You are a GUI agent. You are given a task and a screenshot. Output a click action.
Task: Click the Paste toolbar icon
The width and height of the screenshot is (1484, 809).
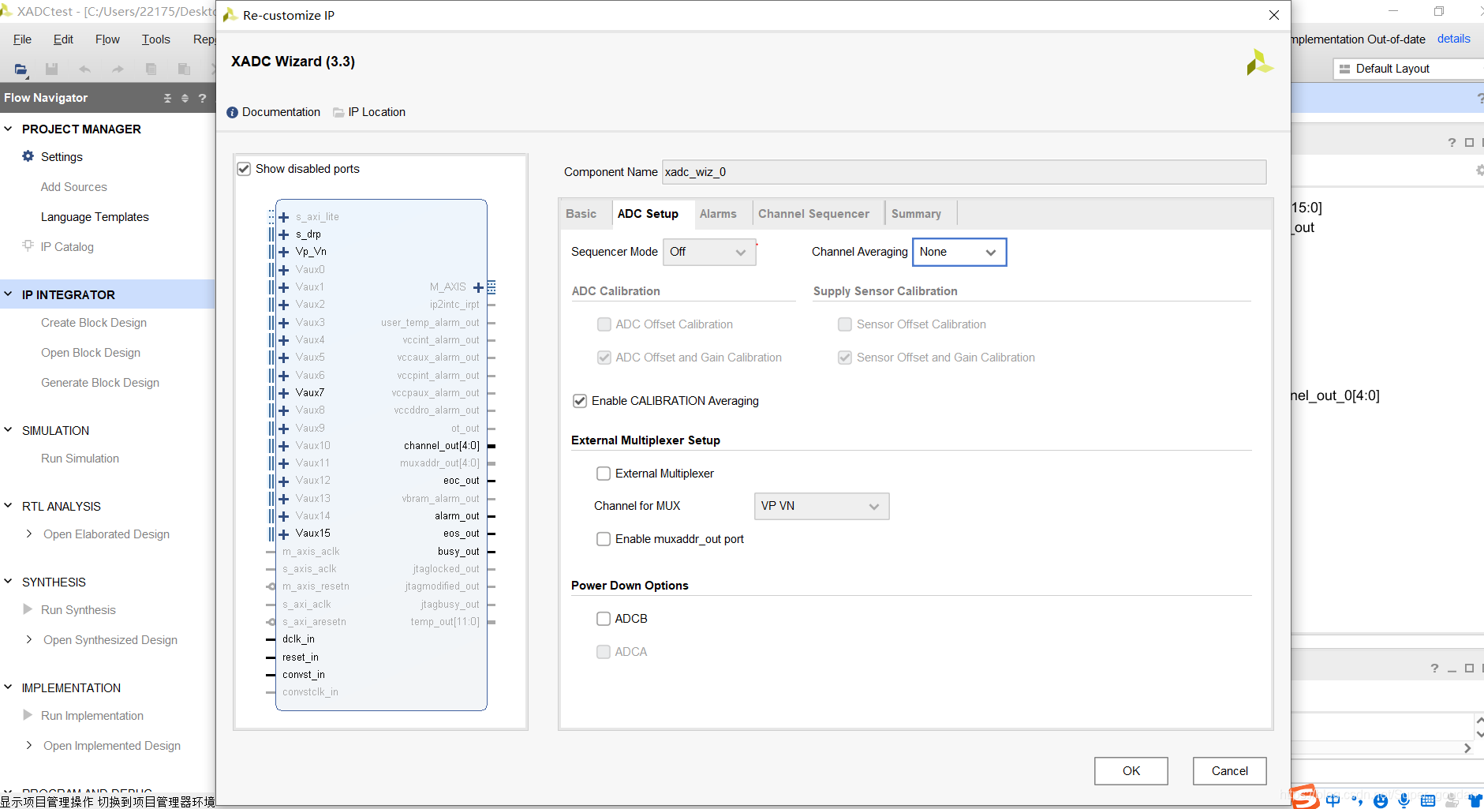[184, 69]
